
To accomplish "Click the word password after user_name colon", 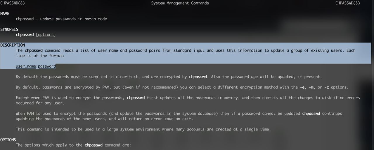I will [x=47, y=66].
